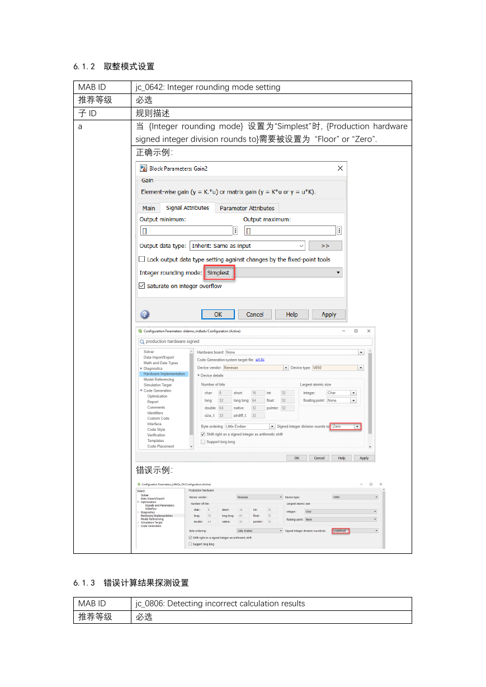Screen dimensions: 486x687
Task: Click the search field containing 'production hardware signed'
Action: click(255, 341)
